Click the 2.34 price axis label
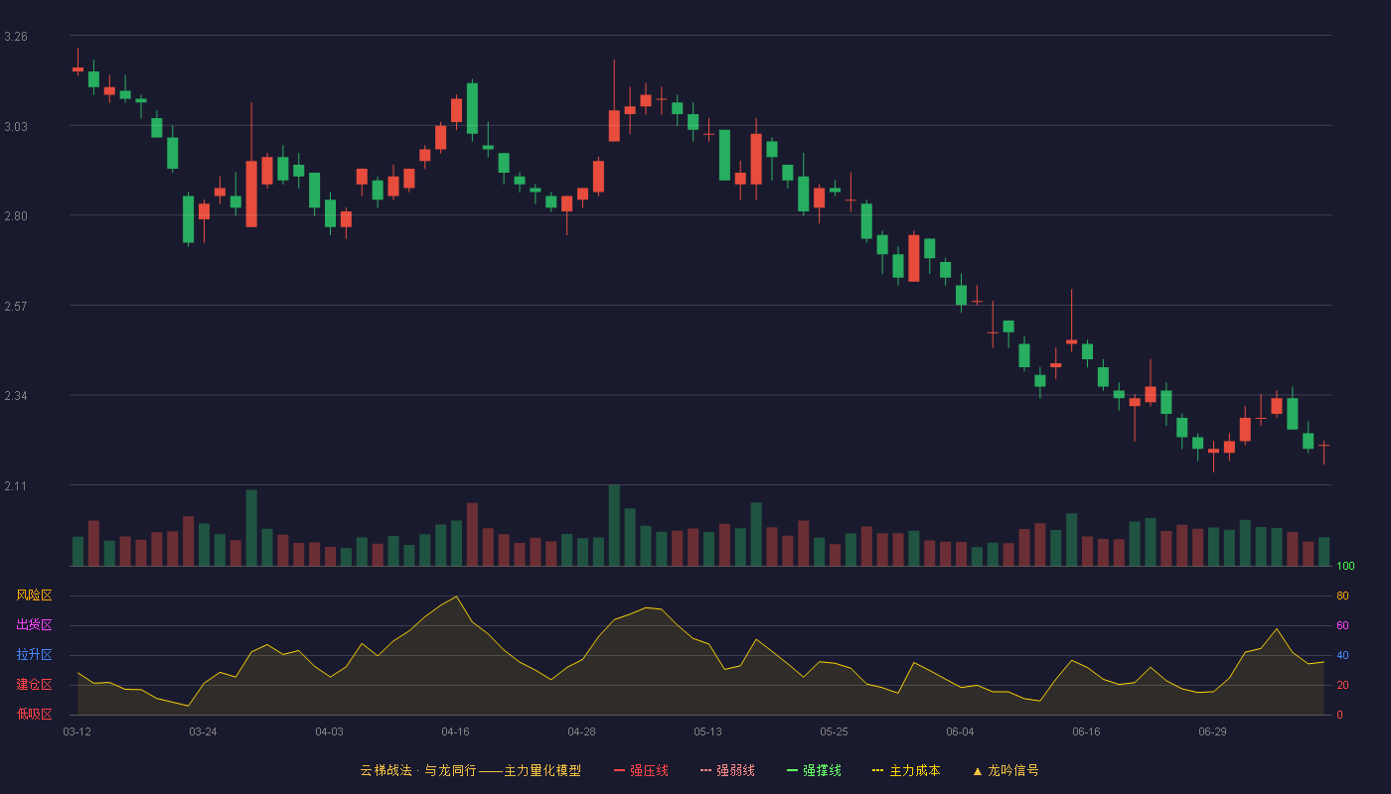This screenshot has height=794, width=1391. pyautogui.click(x=16, y=396)
